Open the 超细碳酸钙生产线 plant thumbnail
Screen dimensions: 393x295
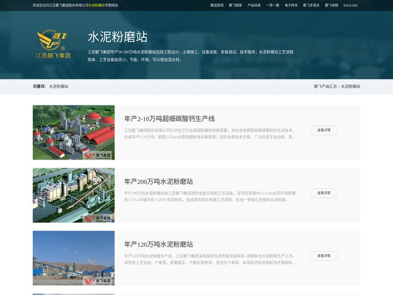74,132
